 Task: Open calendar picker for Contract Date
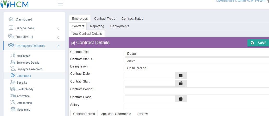181,76
